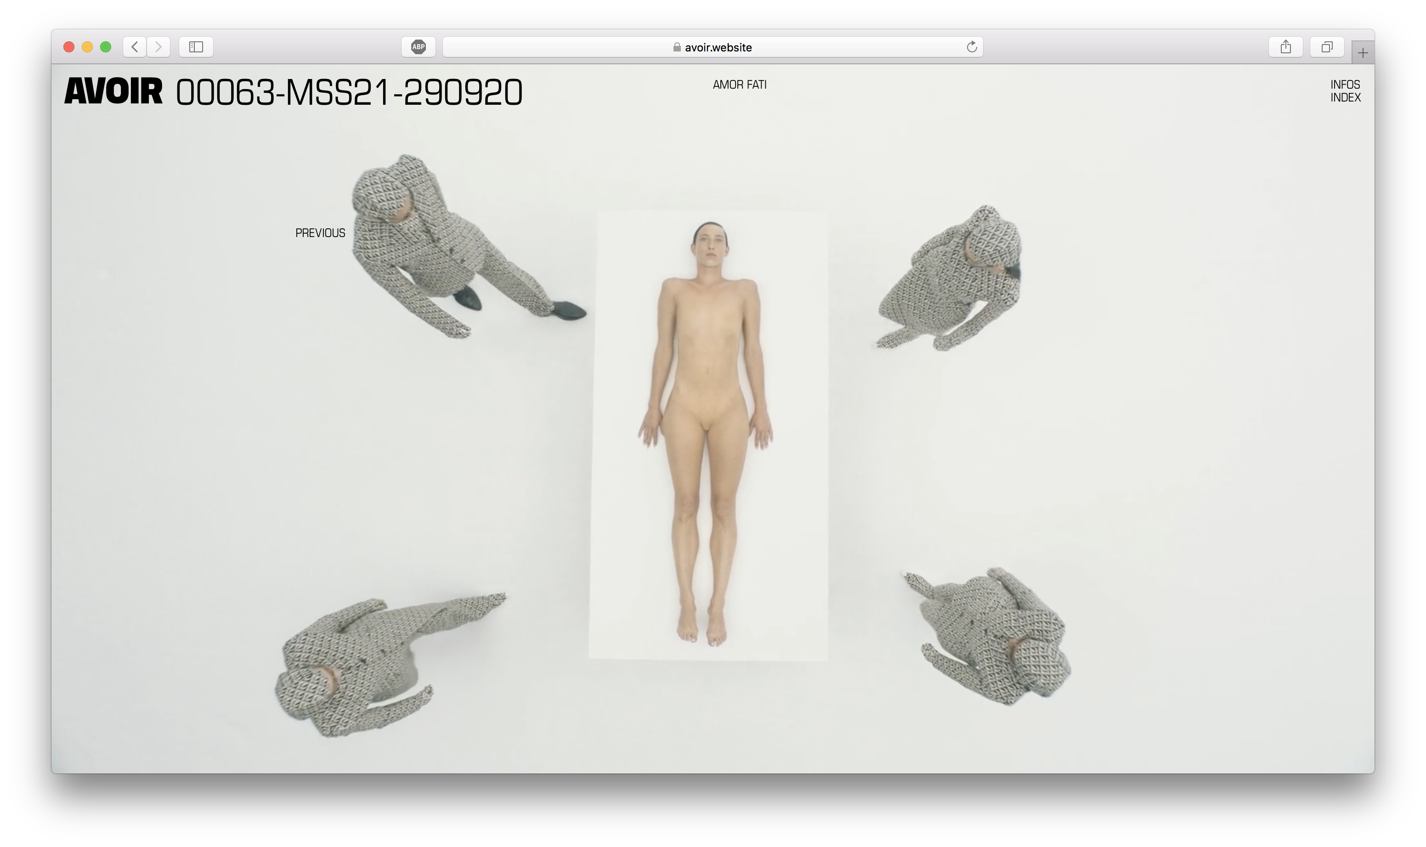Click the AVOIR logo heading

tap(113, 91)
